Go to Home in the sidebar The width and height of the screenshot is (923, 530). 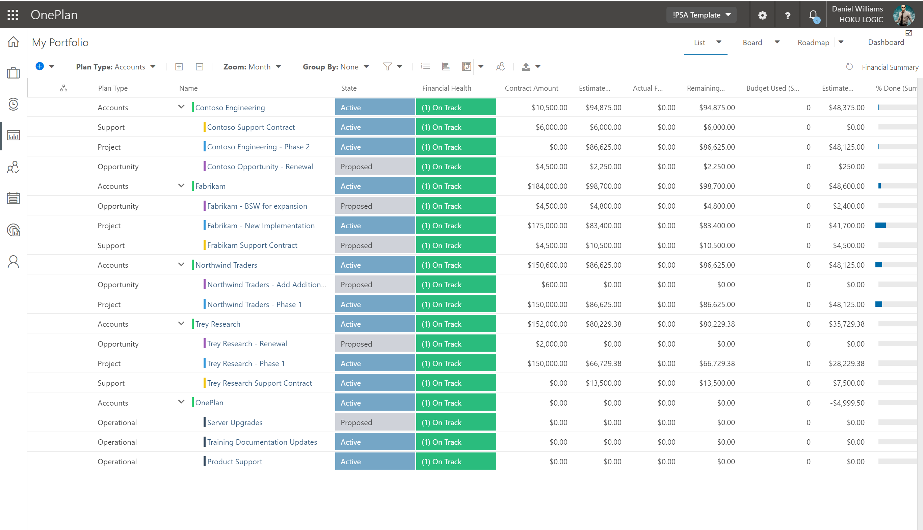(14, 41)
